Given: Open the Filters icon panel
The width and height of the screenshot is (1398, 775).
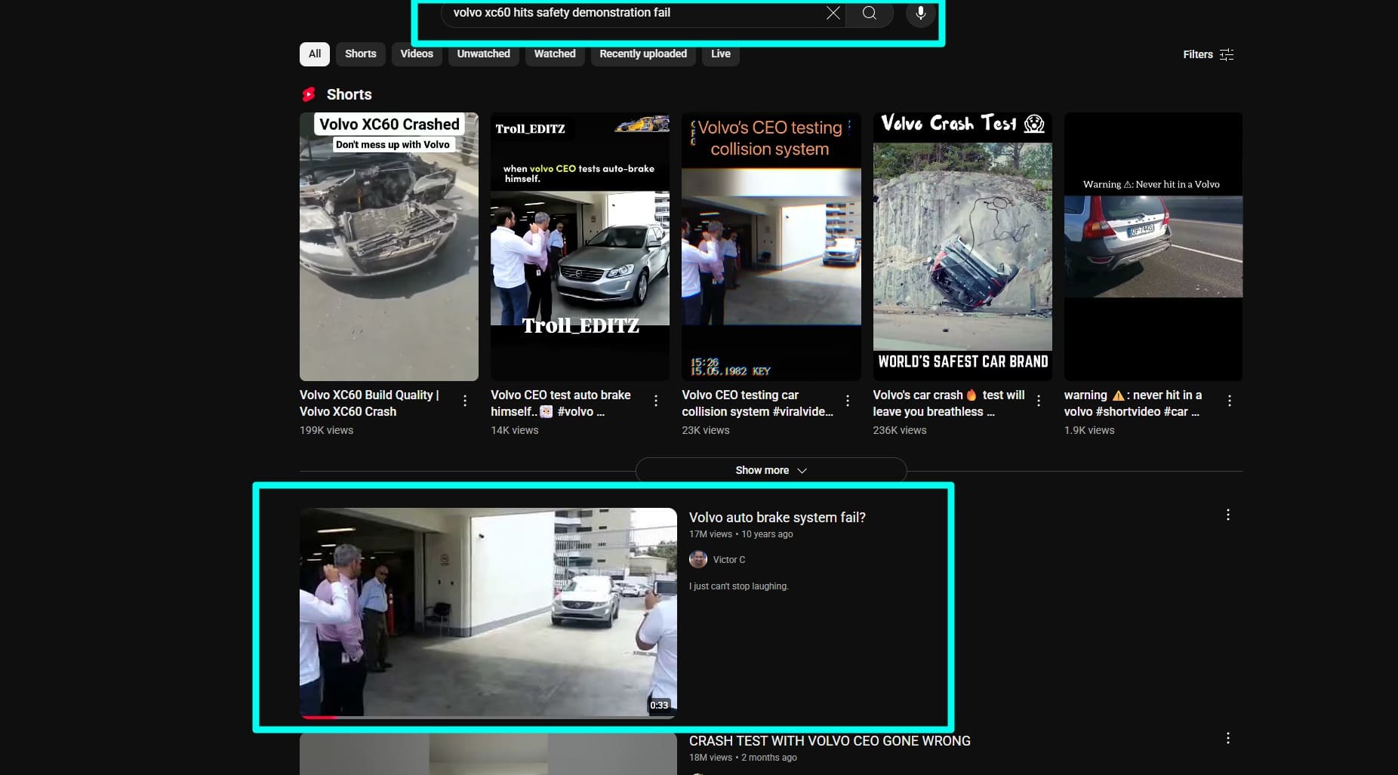Looking at the screenshot, I should 1227,54.
